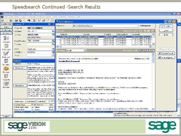Screen dimensions: 181x136
Task: Switch to the Activities tab
Action: coord(41,101)
